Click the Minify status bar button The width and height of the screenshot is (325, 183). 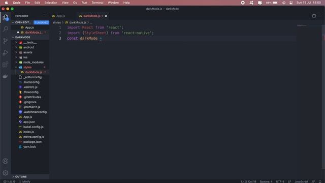tap(24, 181)
